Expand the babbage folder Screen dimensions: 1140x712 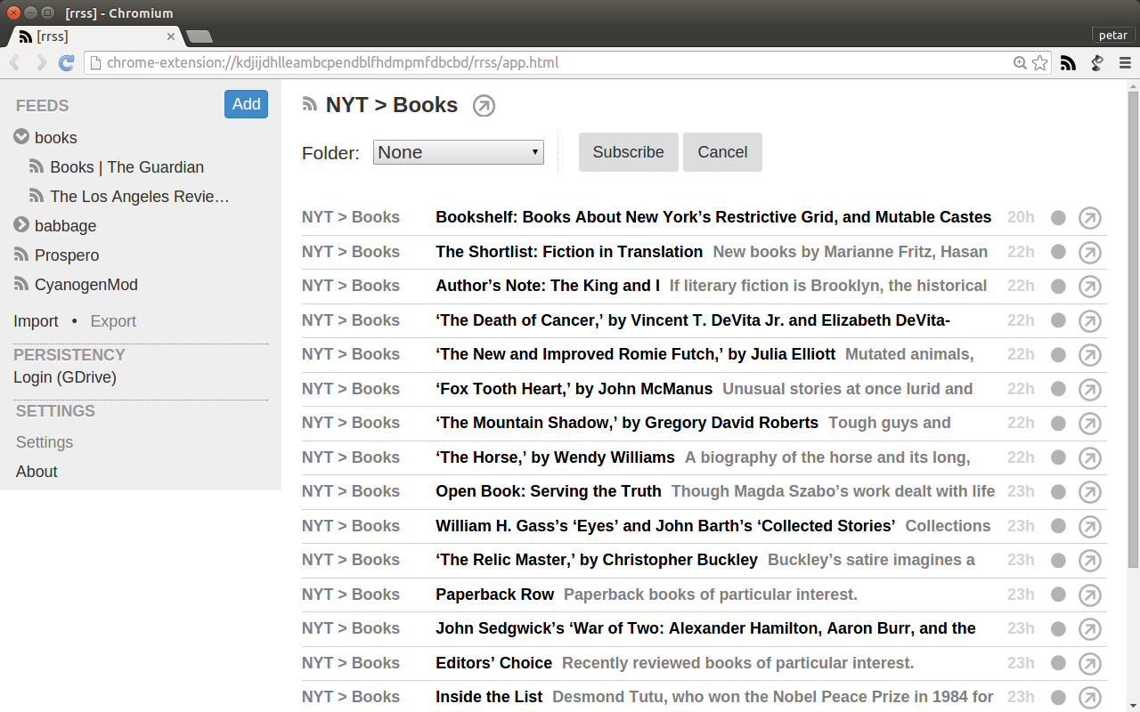(x=21, y=225)
